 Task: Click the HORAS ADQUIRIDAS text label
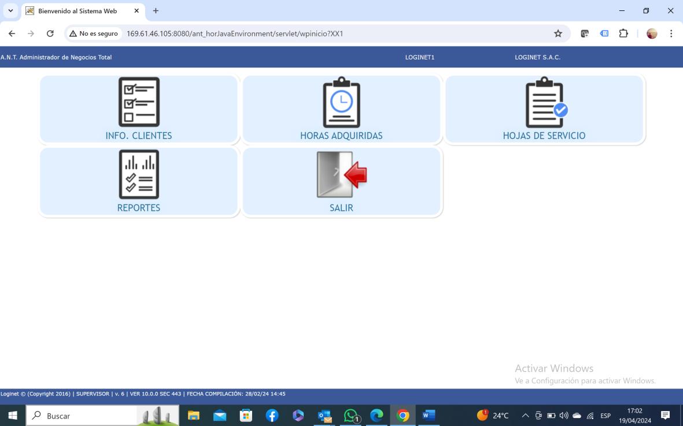(x=341, y=136)
